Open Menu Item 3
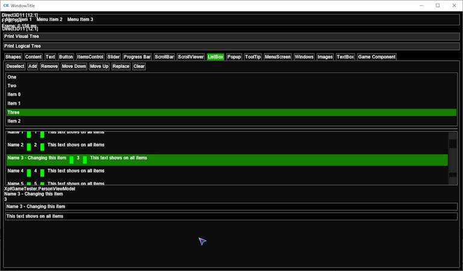Viewport: 463px width, 271px height. click(x=80, y=19)
